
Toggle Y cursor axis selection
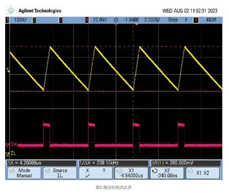pos(103,170)
